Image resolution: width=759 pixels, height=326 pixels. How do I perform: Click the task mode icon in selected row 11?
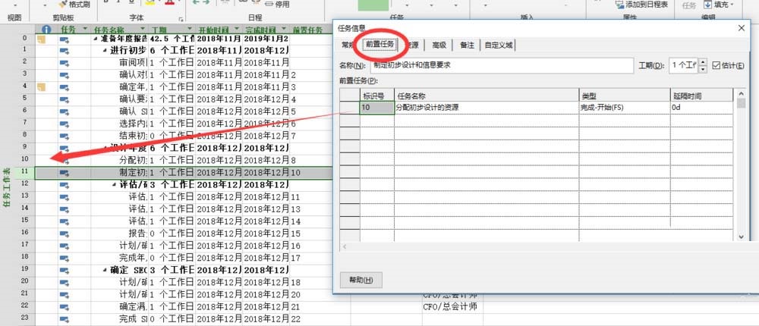(x=65, y=173)
